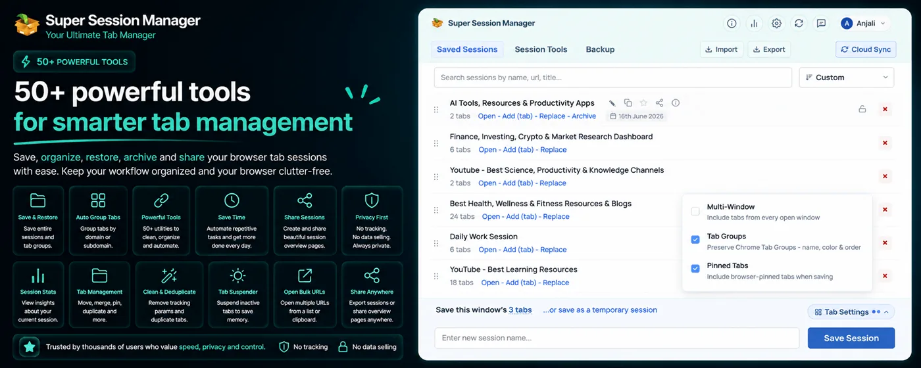
Task: Delete the Youtube Best Science session
Action: [885, 176]
